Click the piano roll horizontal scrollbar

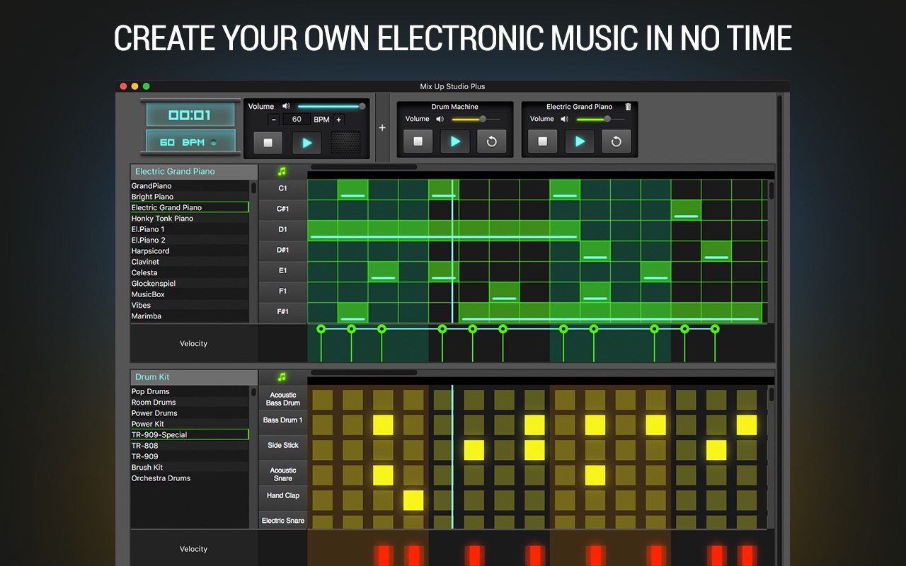click(x=364, y=168)
